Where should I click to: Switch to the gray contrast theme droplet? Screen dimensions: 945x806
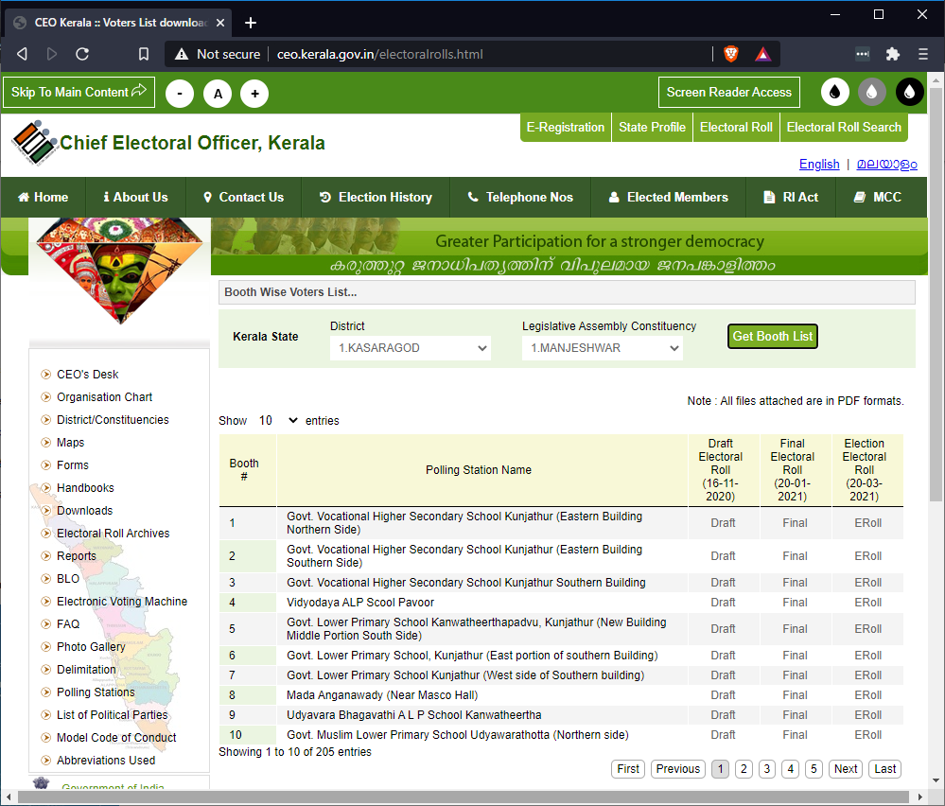(x=872, y=92)
